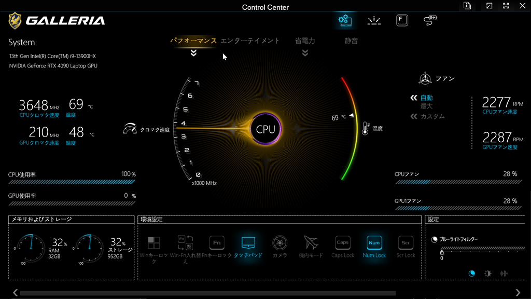This screenshot has height=299, width=531.
Task: Click the horizontal scrollbar thumb
Action: coord(207,293)
